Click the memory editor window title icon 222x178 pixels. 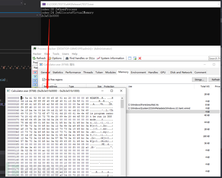(x=9, y=91)
